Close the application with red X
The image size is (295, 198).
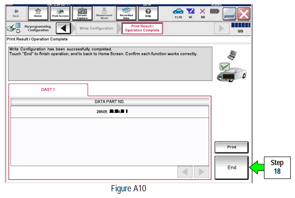tap(244, 14)
